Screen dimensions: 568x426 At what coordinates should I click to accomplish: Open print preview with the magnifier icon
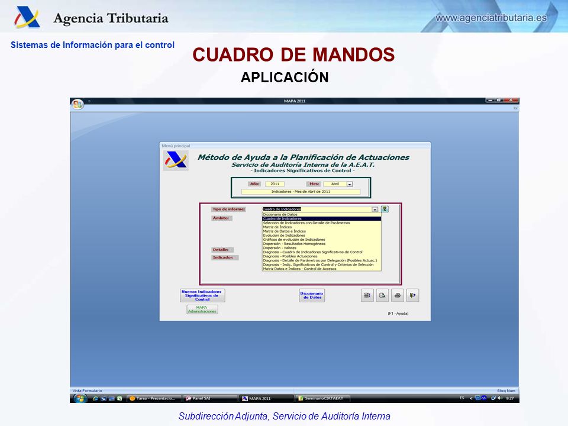pos(382,295)
